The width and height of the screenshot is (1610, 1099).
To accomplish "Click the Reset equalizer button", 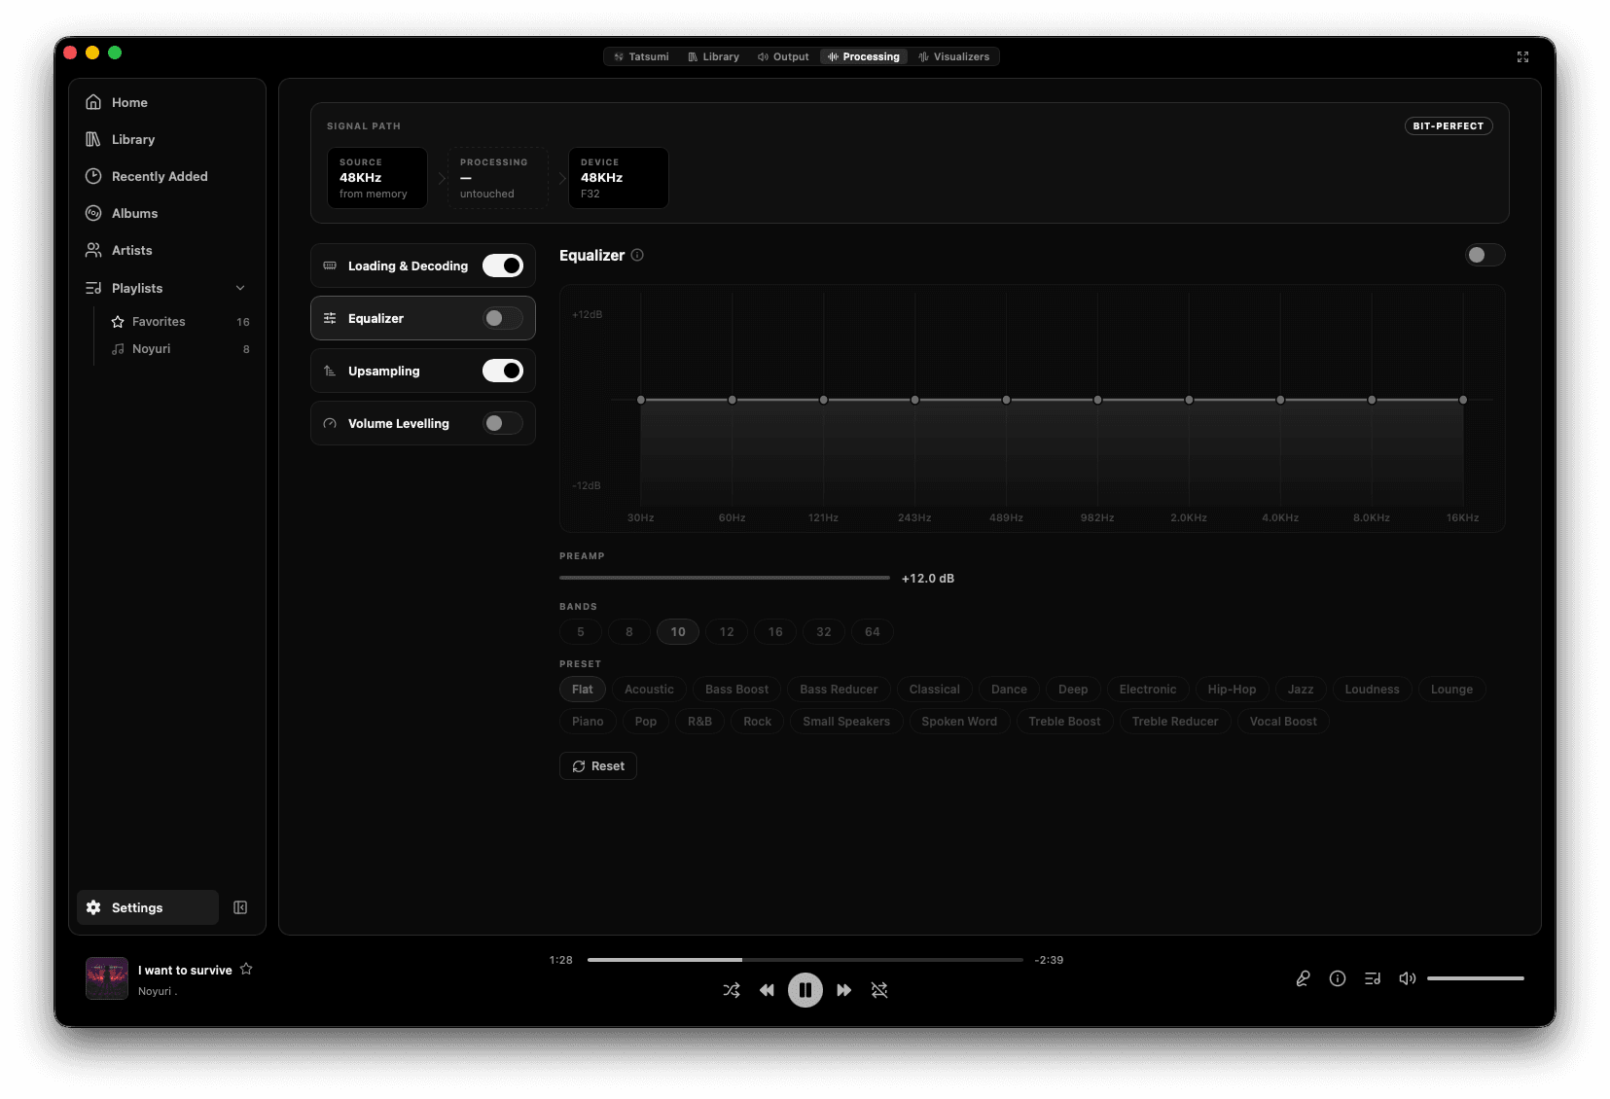I will [x=598, y=766].
